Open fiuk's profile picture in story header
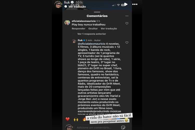 (x=58, y=4)
